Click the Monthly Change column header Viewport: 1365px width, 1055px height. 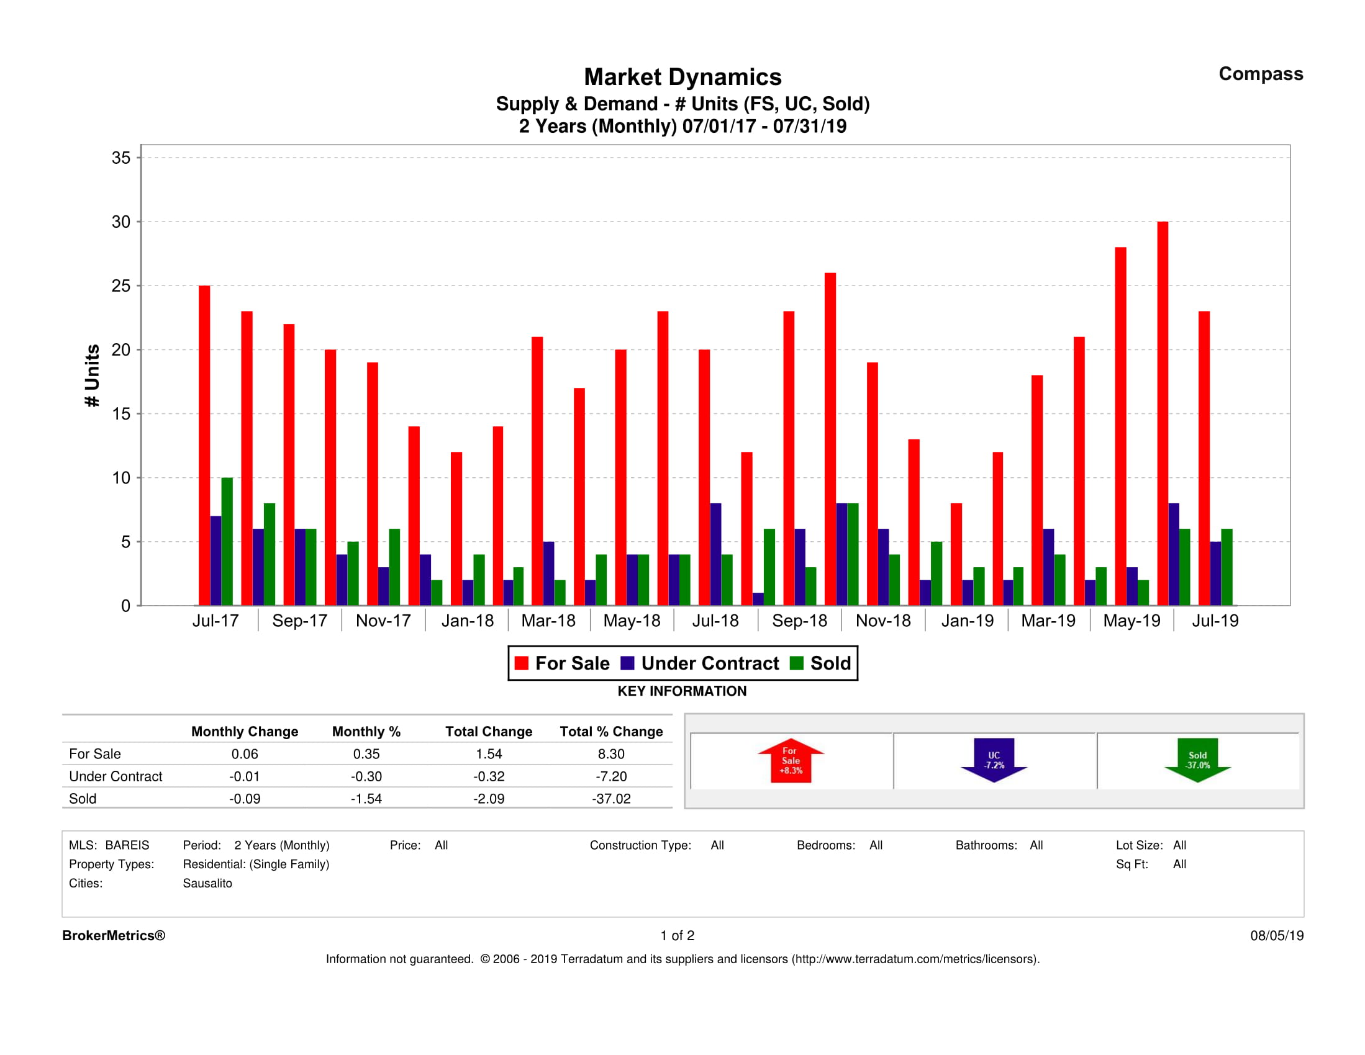(245, 732)
